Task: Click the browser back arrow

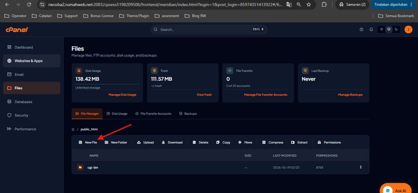Action: point(7,4)
